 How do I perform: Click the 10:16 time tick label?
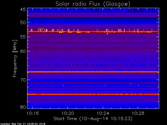33,113
